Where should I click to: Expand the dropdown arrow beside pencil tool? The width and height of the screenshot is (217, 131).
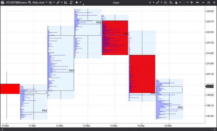[62, 2]
